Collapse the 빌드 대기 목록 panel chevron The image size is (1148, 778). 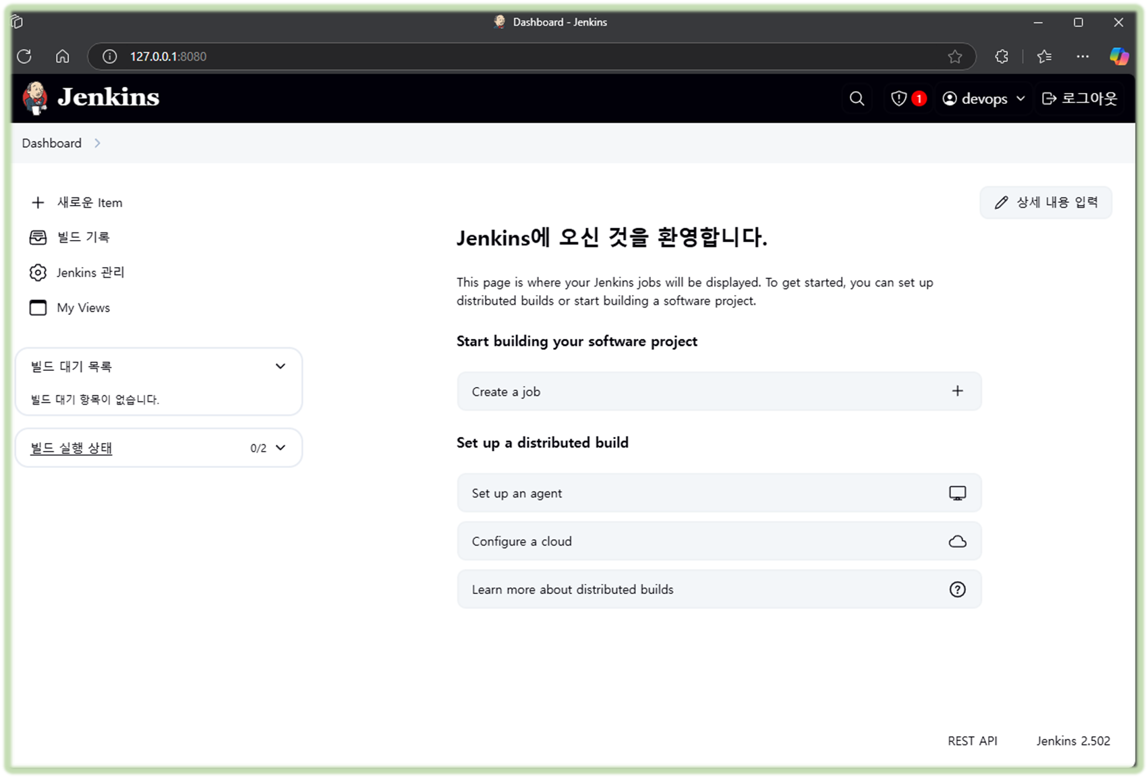click(281, 366)
